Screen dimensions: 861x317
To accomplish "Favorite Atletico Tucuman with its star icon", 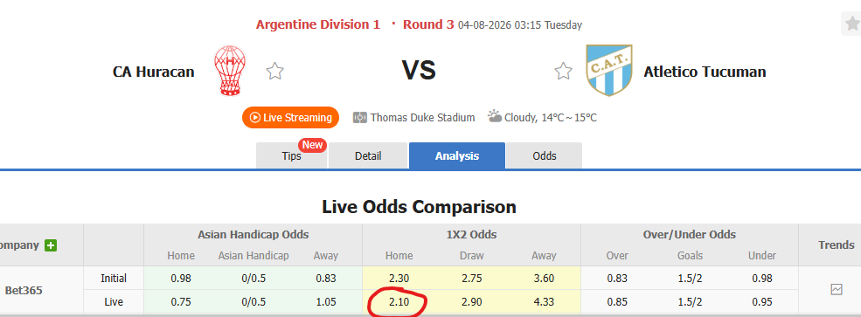I will [x=563, y=72].
